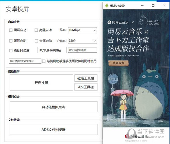Focus the 默认保存到桌面 path field
The width and height of the screenshot is (170, 144).
tap(82, 50)
